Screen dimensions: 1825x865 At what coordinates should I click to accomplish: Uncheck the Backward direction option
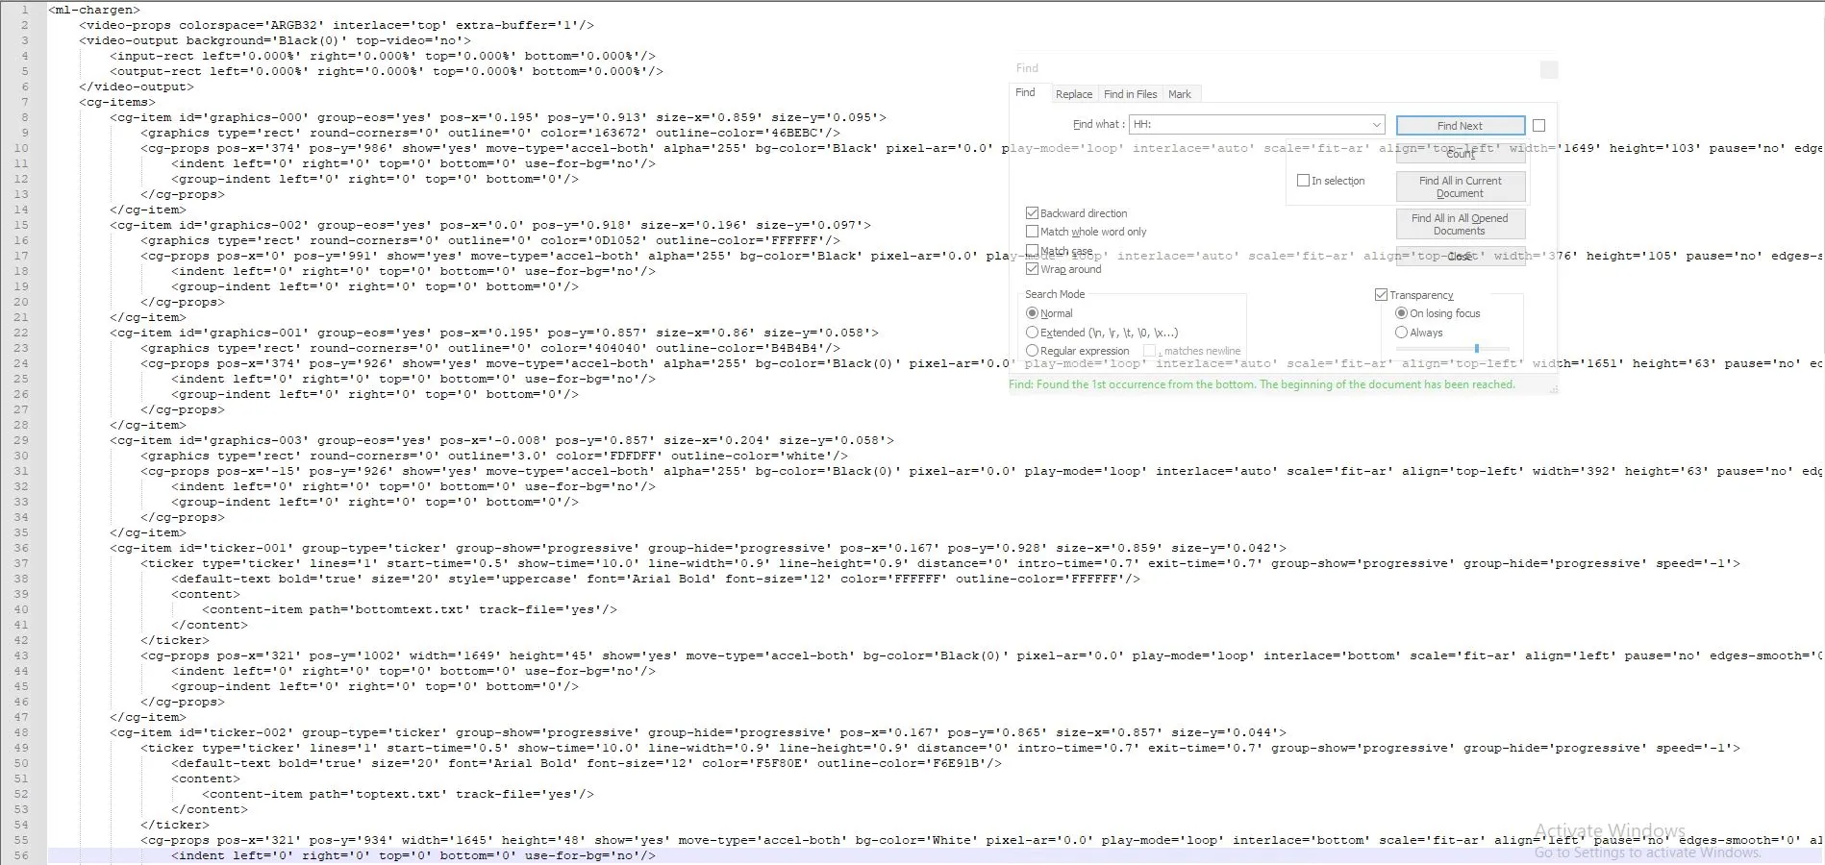(x=1032, y=213)
